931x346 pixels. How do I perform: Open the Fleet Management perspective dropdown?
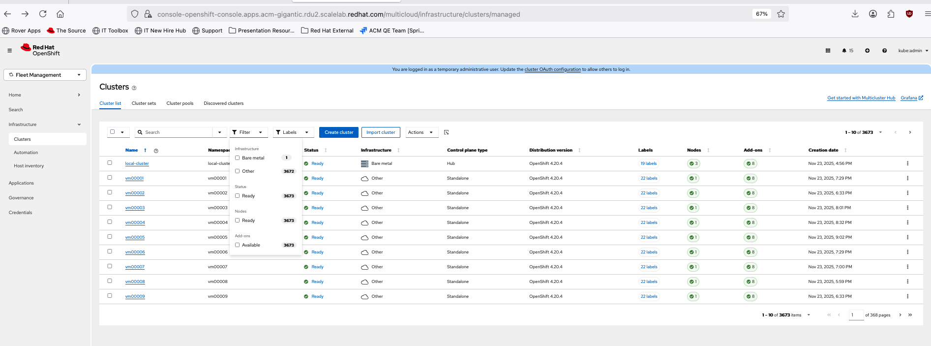(45, 75)
